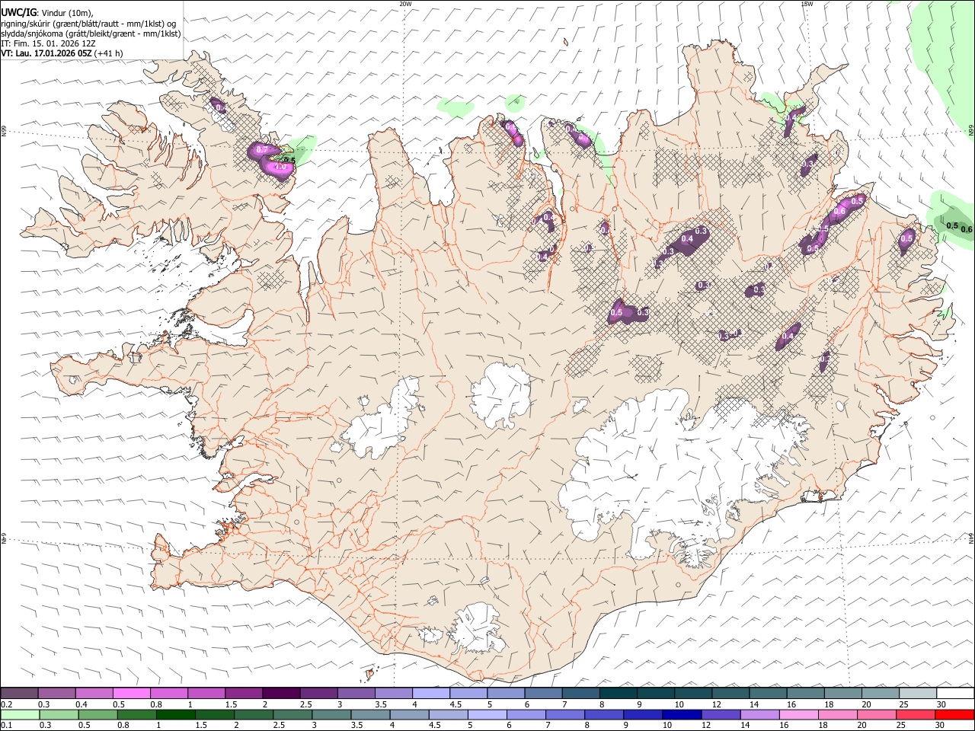This screenshot has height=731, width=975.
Task: Click the 'rigning/skúrir' legend description line
Action: [88, 24]
